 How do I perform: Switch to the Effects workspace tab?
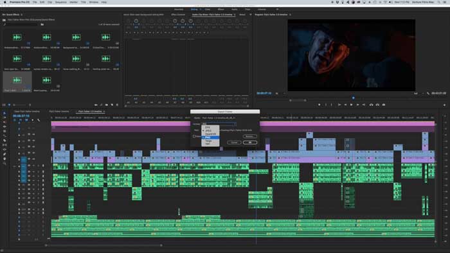221,10
